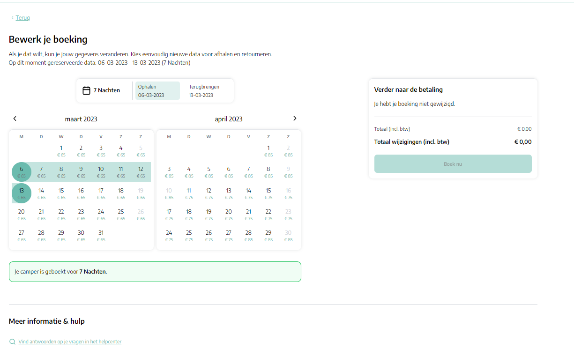Pick April 29 in the calendar
Viewport: 574px width, 364px height.
(268, 236)
